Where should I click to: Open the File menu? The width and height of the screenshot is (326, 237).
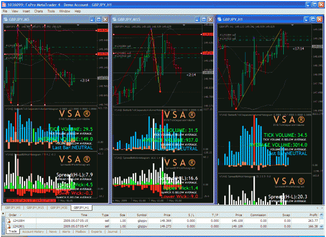pyautogui.click(x=5, y=11)
